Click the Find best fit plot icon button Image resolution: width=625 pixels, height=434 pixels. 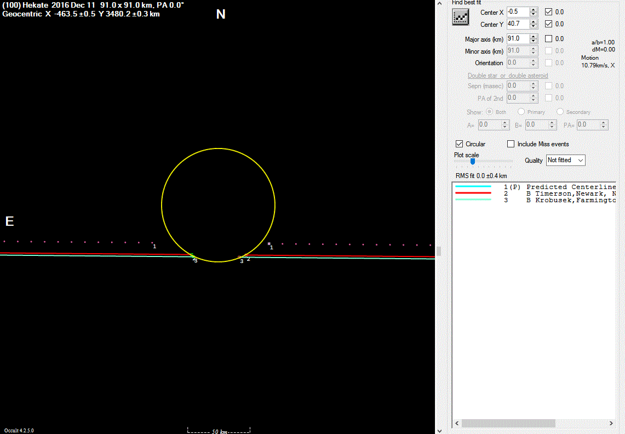[460, 18]
